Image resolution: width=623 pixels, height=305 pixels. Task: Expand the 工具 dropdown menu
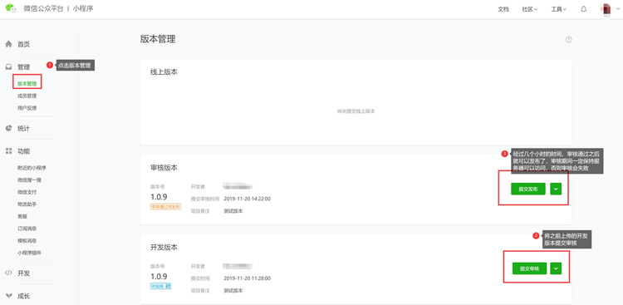[559, 9]
